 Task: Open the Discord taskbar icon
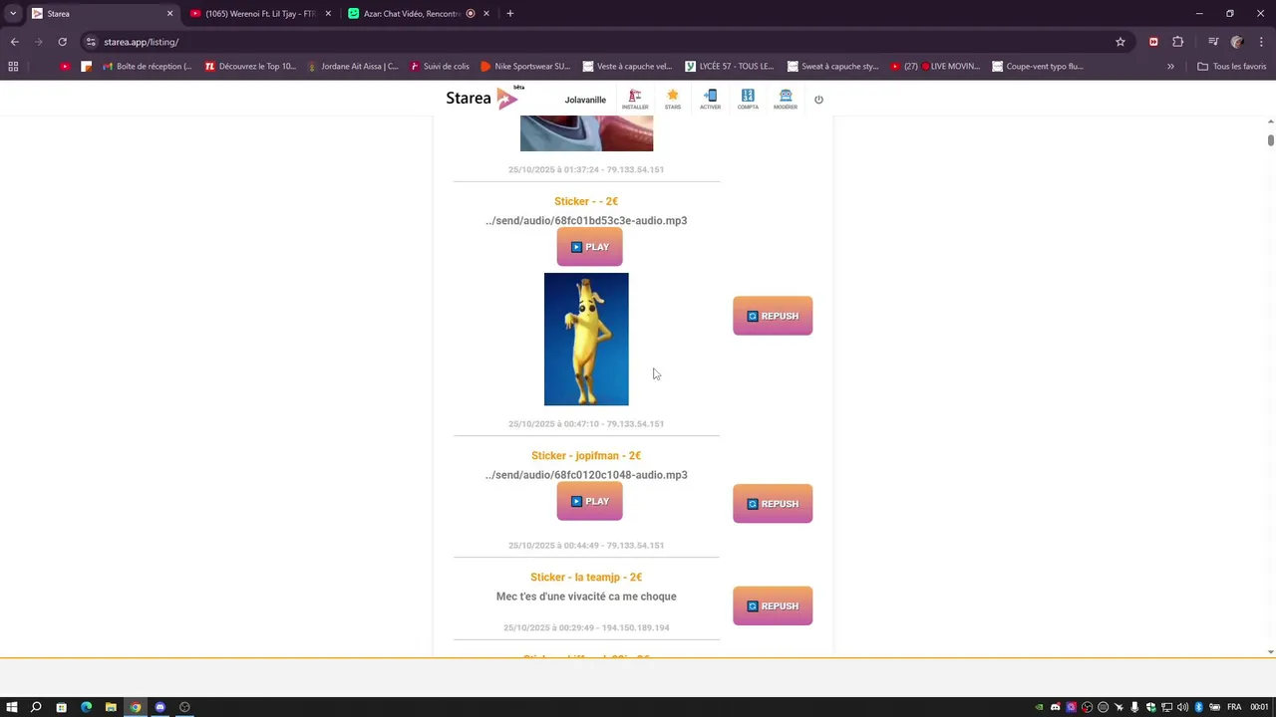click(159, 707)
